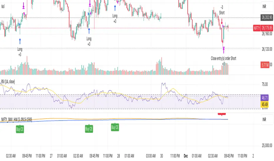The width and height of the screenshot is (274, 161).
Task: Click the red 26,175.95 last price label
Action: pos(267,28)
